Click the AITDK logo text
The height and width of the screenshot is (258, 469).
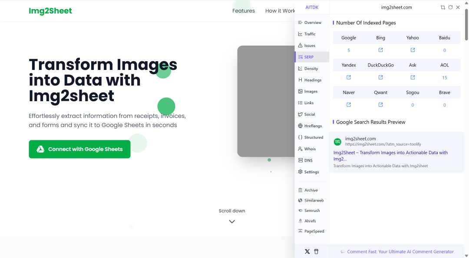pos(312,7)
